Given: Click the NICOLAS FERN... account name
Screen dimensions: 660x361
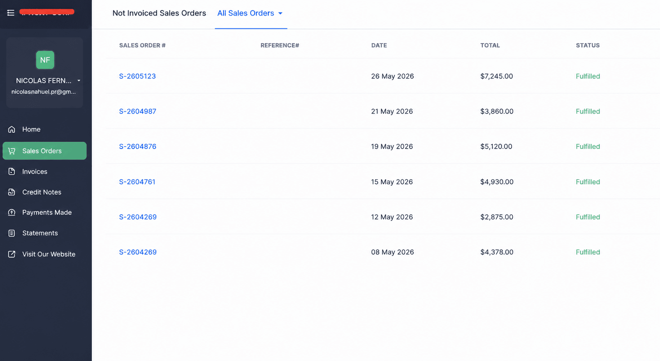Looking at the screenshot, I should pyautogui.click(x=44, y=81).
